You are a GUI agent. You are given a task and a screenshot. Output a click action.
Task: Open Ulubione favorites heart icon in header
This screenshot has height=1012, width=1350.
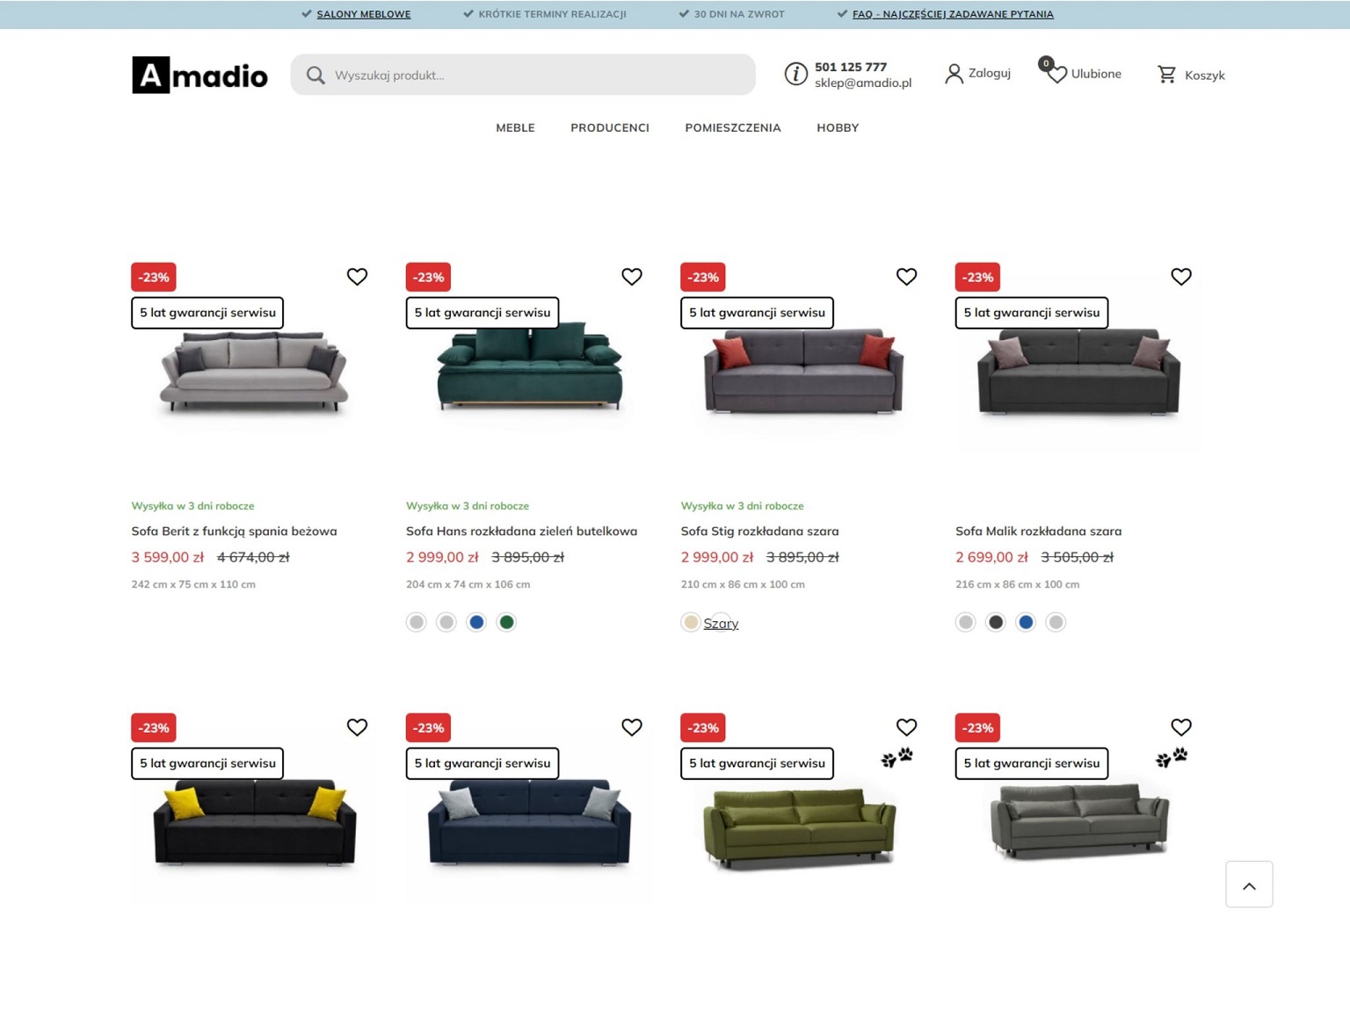(1056, 74)
